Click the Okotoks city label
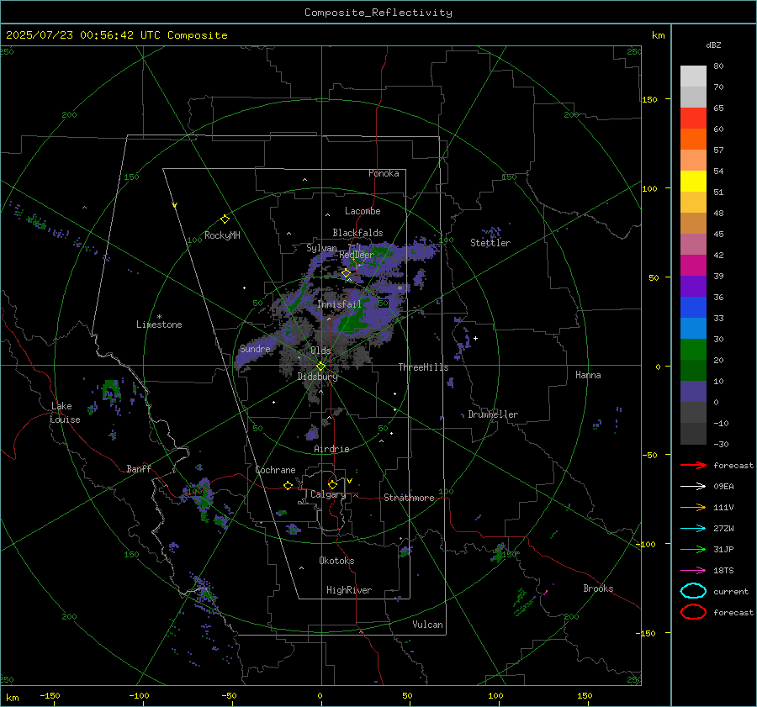The width and height of the screenshot is (757, 707). click(336, 560)
